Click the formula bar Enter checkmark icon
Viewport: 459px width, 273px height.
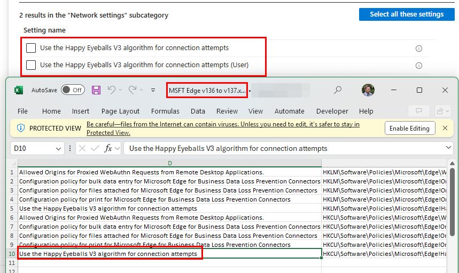click(95, 148)
